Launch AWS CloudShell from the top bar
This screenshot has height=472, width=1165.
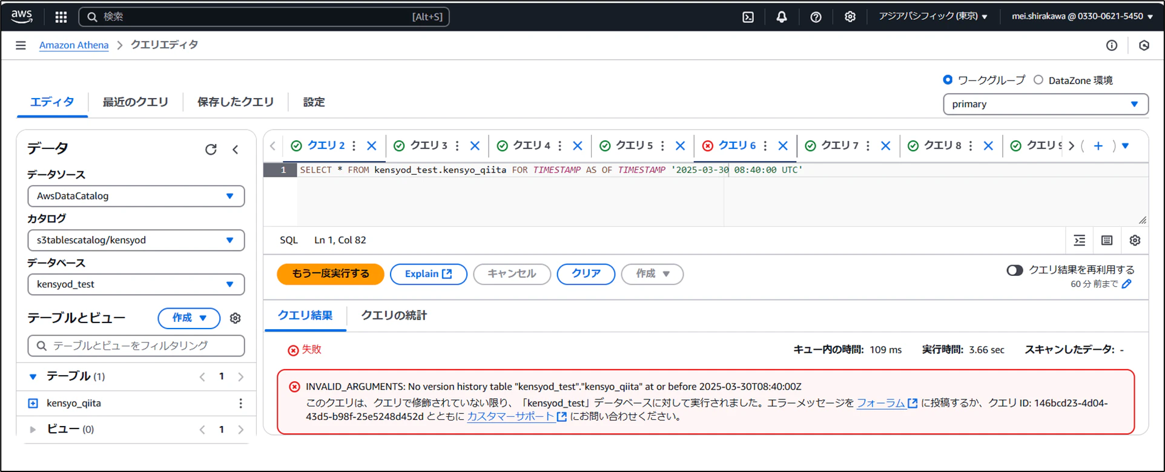(x=748, y=17)
